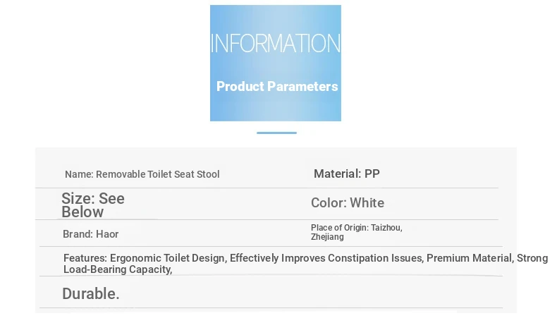Click the blue INFORMATION banner image
The width and height of the screenshot is (557, 335).
[275, 63]
